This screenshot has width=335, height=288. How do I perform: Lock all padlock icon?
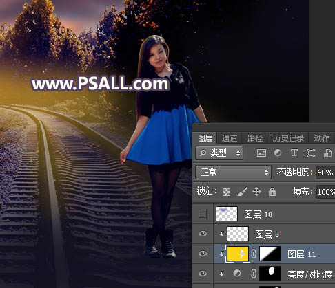click(272, 192)
